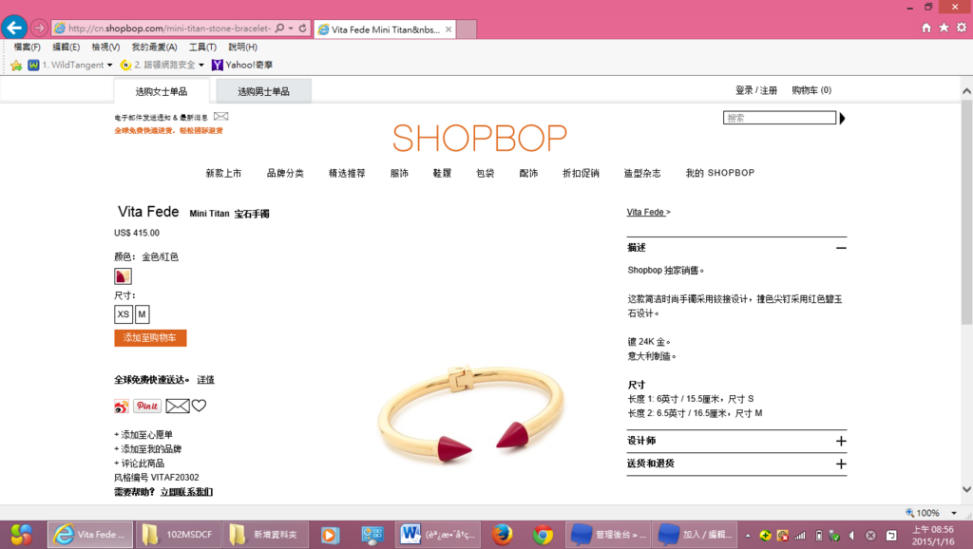Click in the 搜索 search field
Viewport: 973px width, 549px height.
(x=779, y=118)
